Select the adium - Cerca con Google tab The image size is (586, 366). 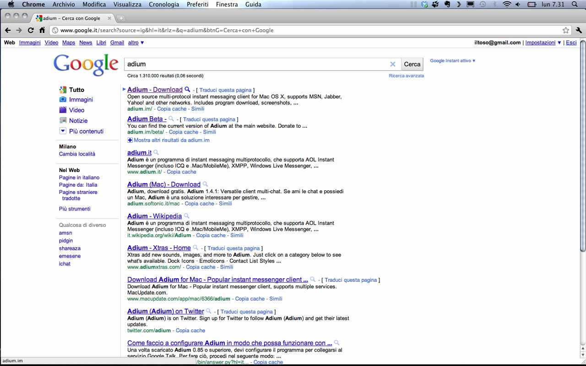[71, 18]
